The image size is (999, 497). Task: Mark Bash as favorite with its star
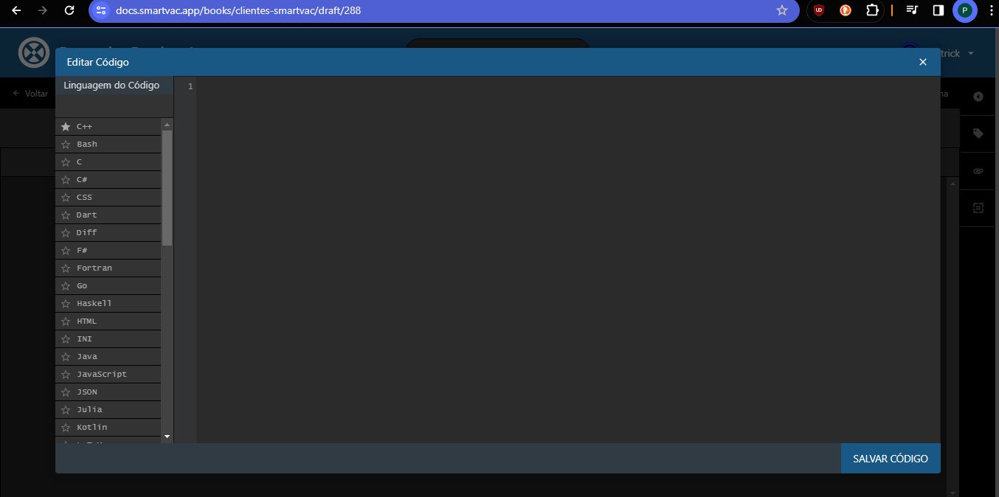click(66, 145)
